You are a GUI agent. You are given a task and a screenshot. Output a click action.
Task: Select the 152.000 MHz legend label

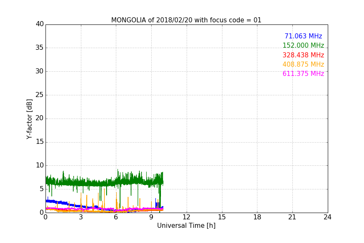pos(303,45)
